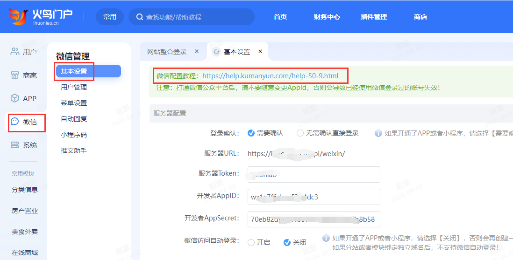Open 美食外卖 module in sidebar

tap(25, 232)
